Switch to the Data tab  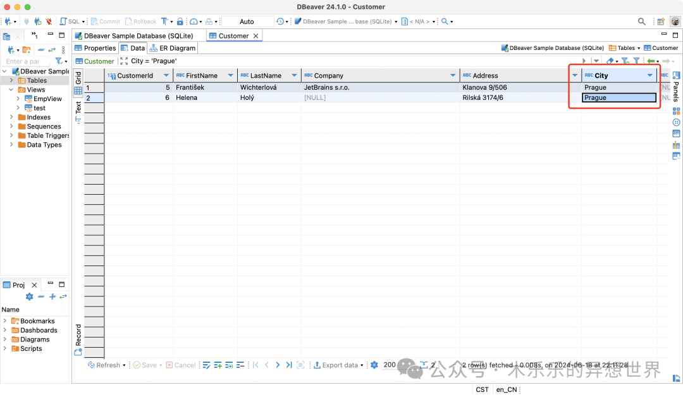[133, 48]
